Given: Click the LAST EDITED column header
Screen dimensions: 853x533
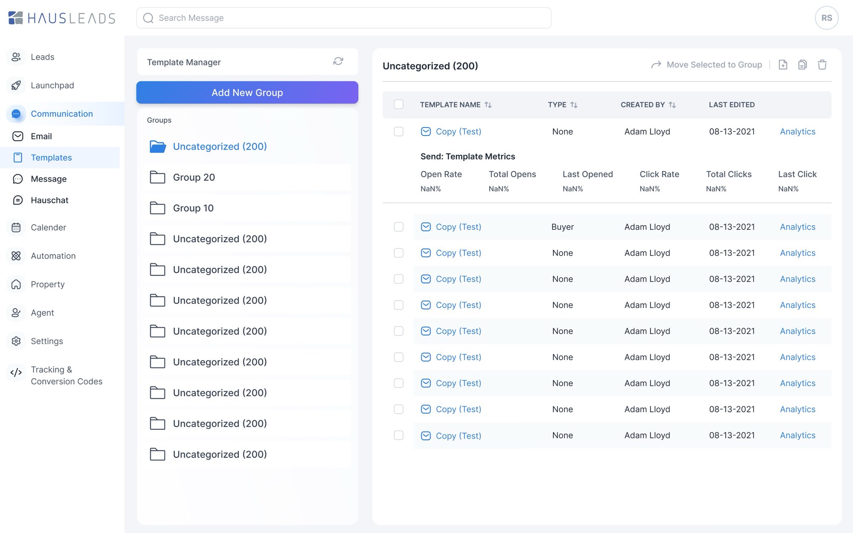Looking at the screenshot, I should [x=731, y=104].
